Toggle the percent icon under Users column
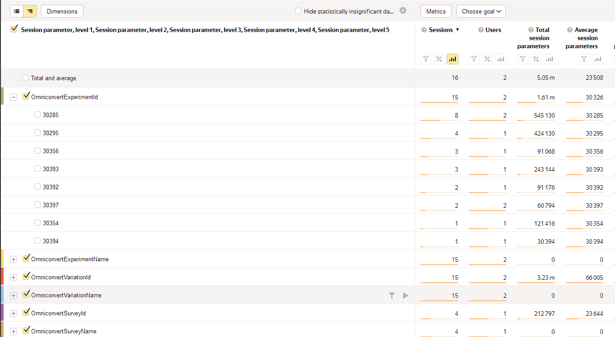The height and width of the screenshot is (337, 615). 487,59
